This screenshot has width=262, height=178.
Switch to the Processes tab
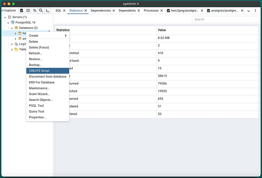[x=151, y=11]
